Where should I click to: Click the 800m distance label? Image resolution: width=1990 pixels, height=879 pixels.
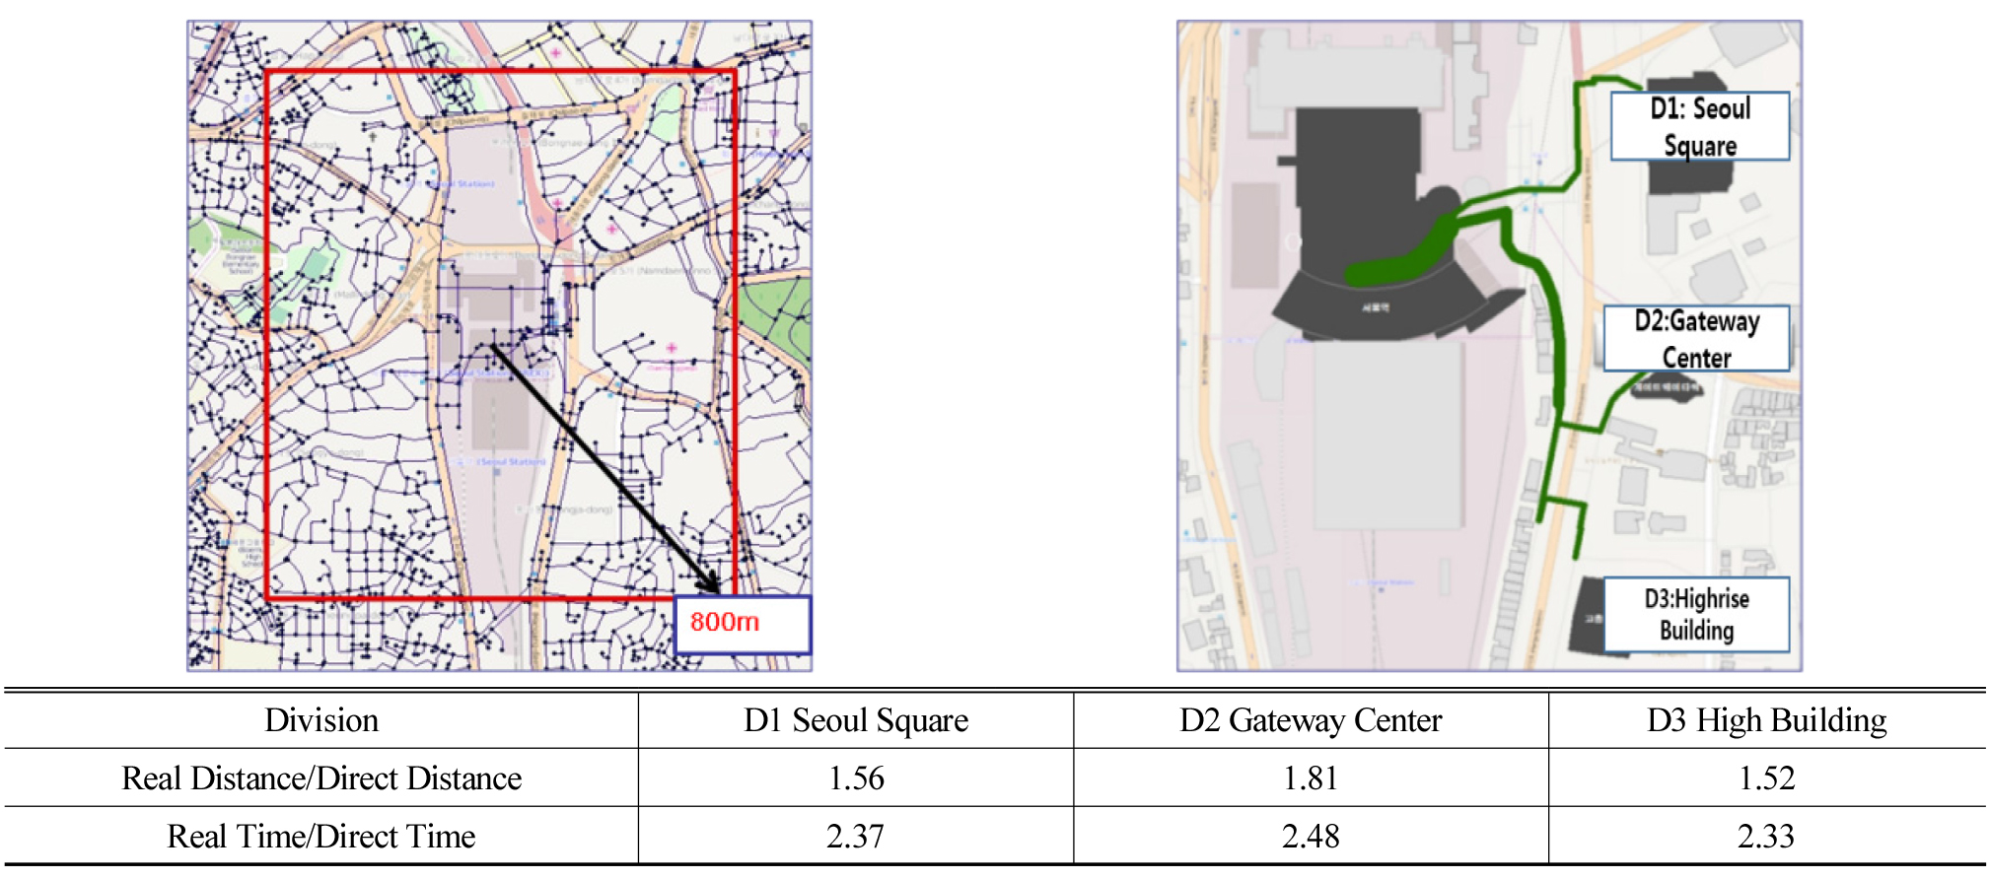click(x=743, y=624)
